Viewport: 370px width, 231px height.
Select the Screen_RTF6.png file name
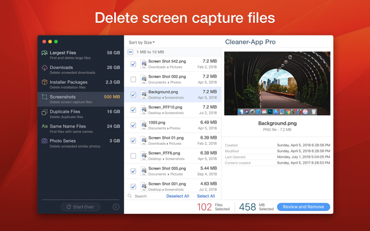(164, 153)
